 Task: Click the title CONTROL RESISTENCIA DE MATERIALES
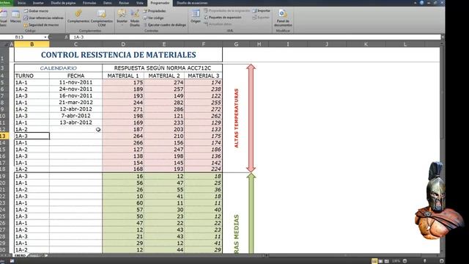(x=118, y=55)
